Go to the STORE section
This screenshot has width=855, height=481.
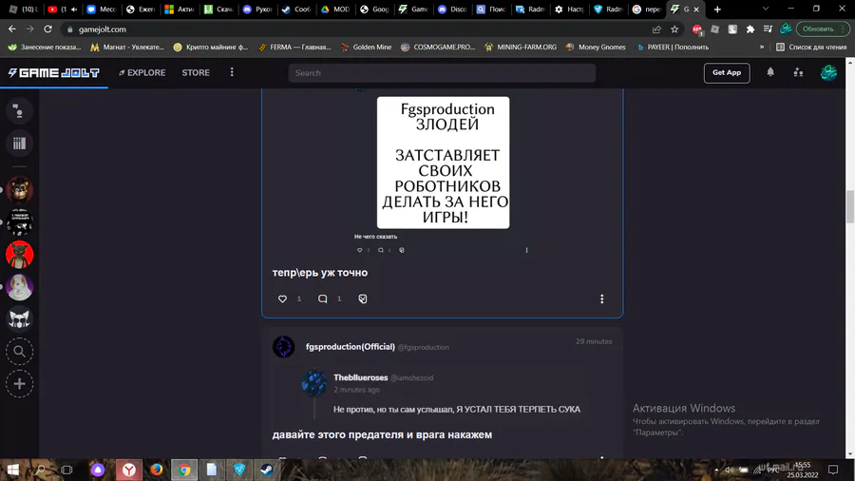(196, 72)
